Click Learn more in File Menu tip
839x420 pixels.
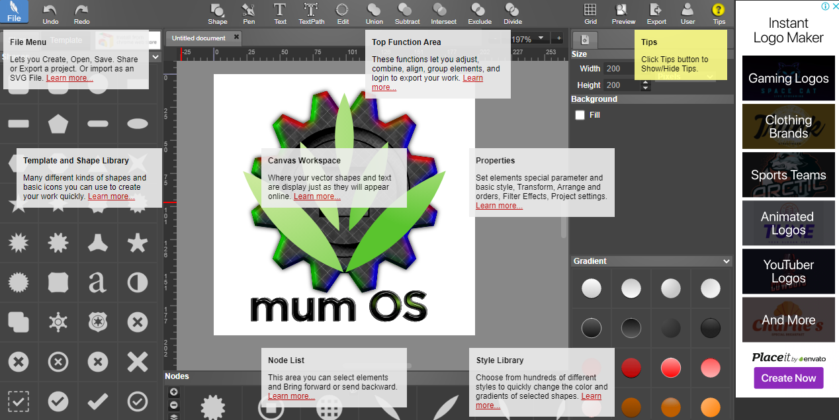(x=69, y=78)
